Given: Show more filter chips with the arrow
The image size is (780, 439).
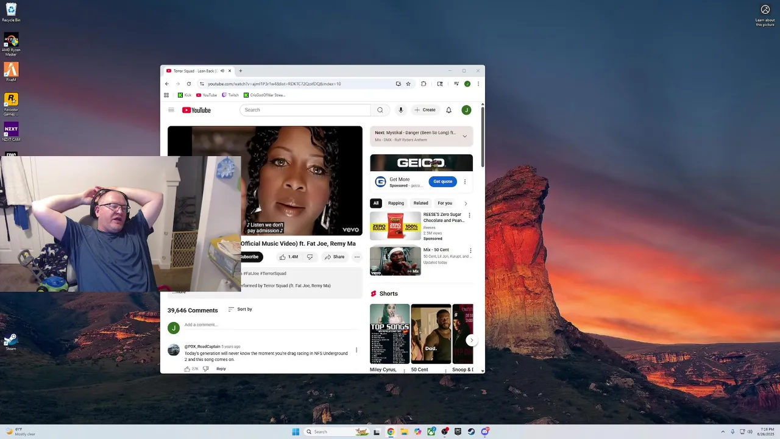Looking at the screenshot, I should pos(466,204).
